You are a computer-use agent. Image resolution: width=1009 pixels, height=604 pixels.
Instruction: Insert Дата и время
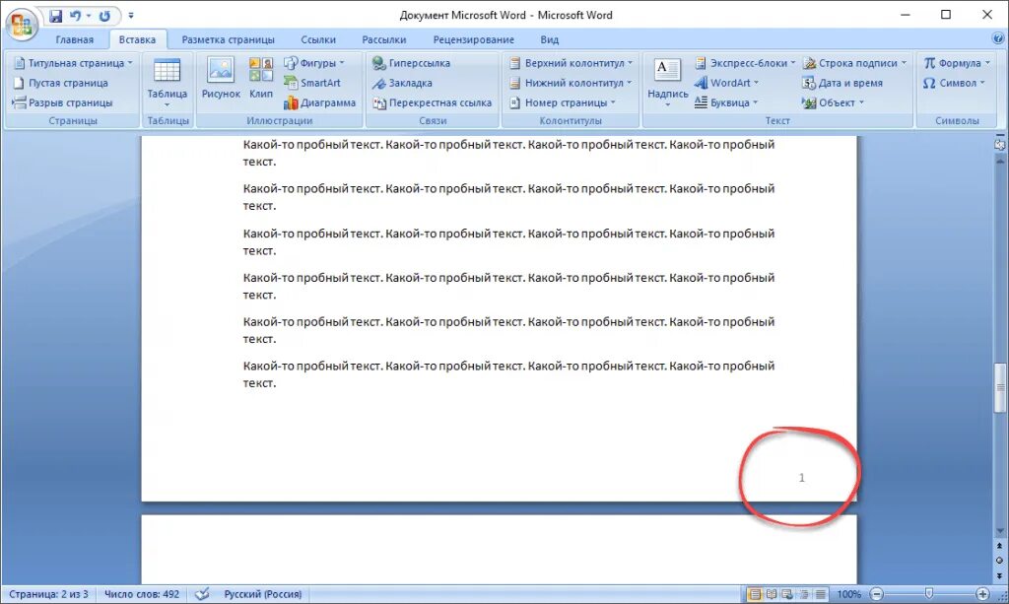tap(842, 83)
